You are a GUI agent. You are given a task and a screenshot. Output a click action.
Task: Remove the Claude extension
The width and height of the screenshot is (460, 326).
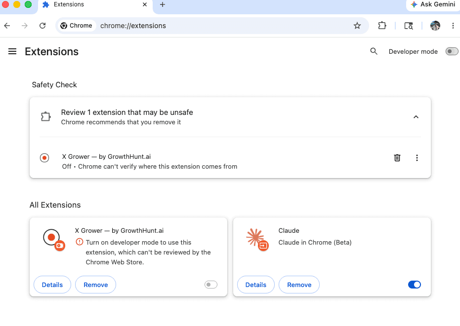pos(299,285)
